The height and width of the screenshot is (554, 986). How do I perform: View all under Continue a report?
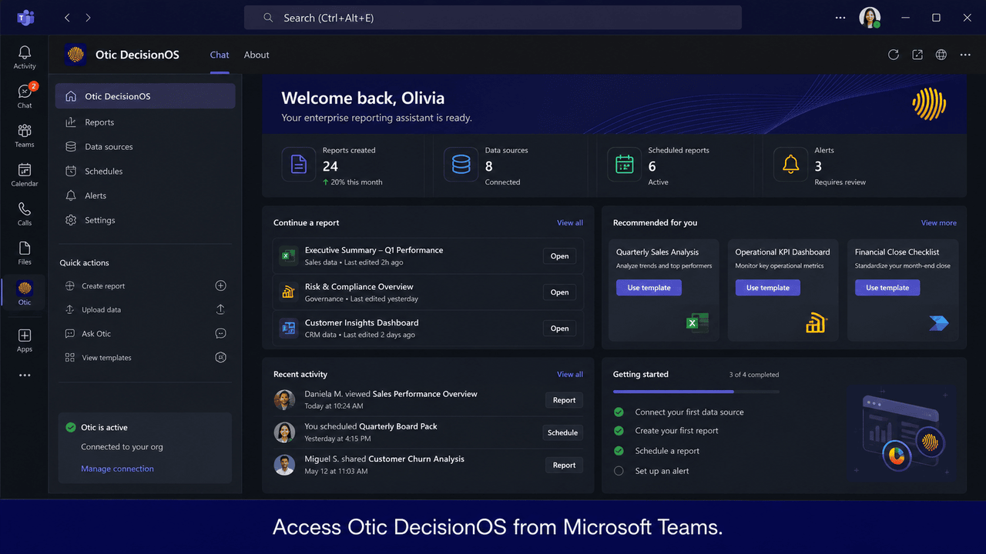click(x=570, y=223)
